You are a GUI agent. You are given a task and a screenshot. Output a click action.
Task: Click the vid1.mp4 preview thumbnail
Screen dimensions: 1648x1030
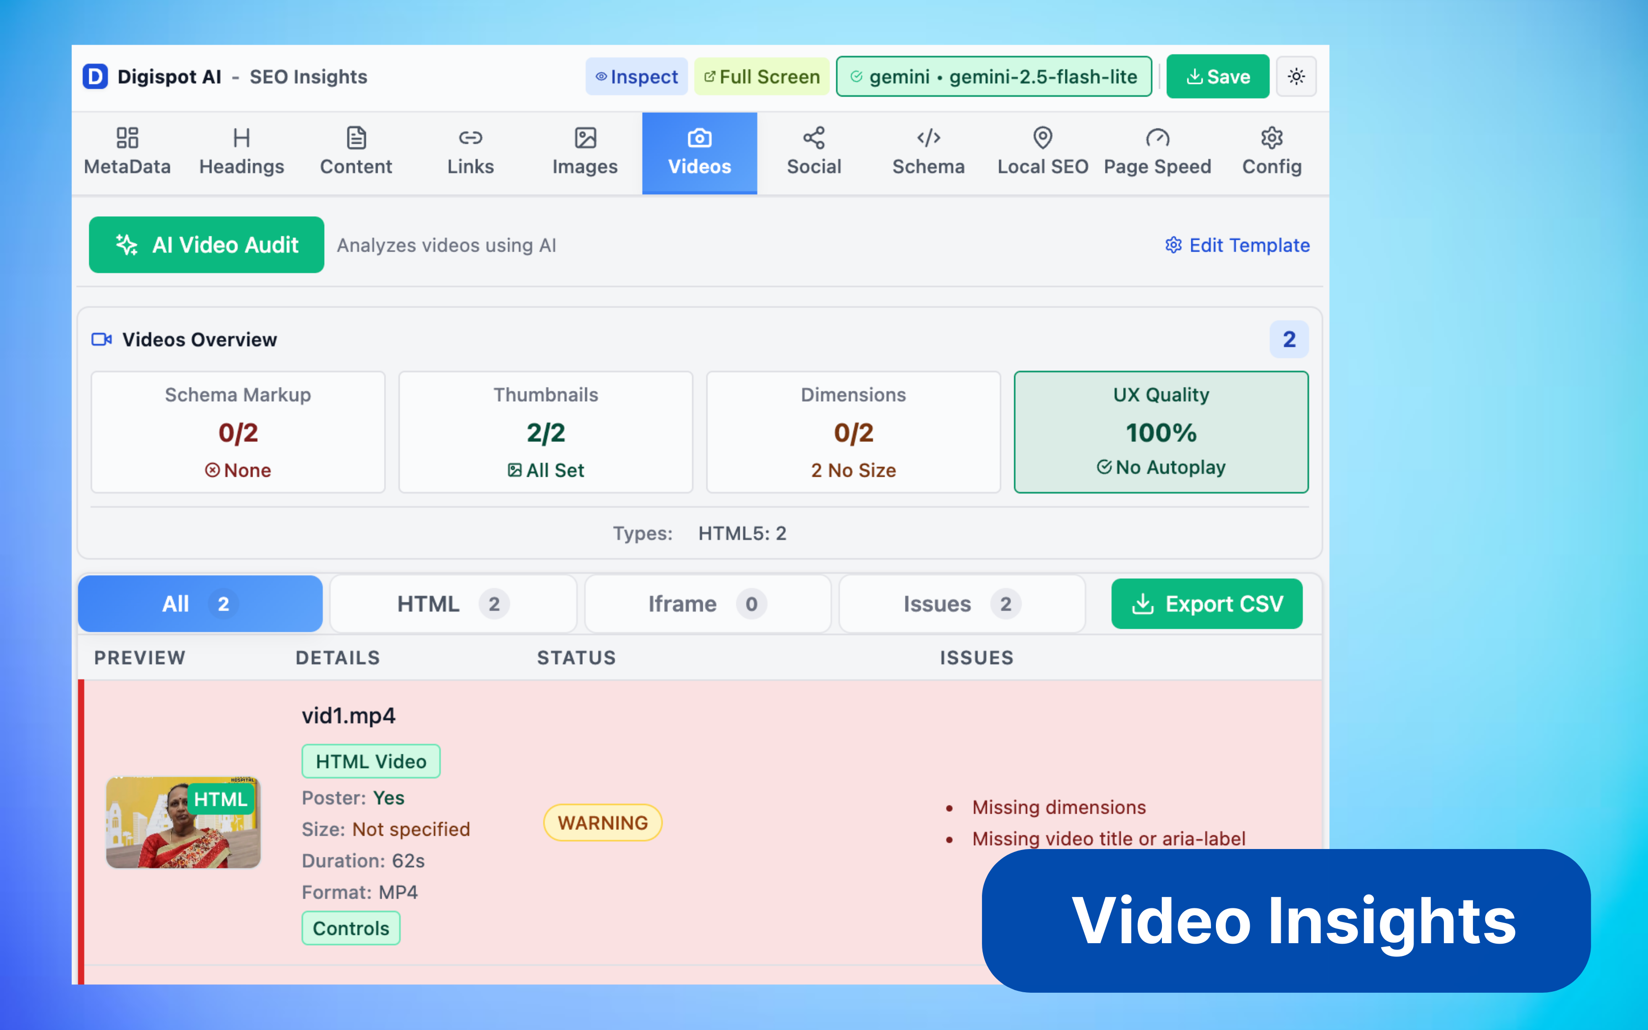pos(183,822)
